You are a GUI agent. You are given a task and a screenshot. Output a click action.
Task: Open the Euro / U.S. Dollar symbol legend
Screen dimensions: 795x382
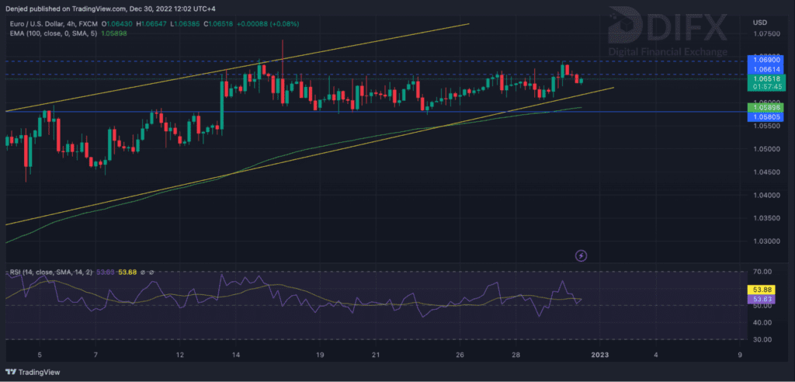[39, 23]
